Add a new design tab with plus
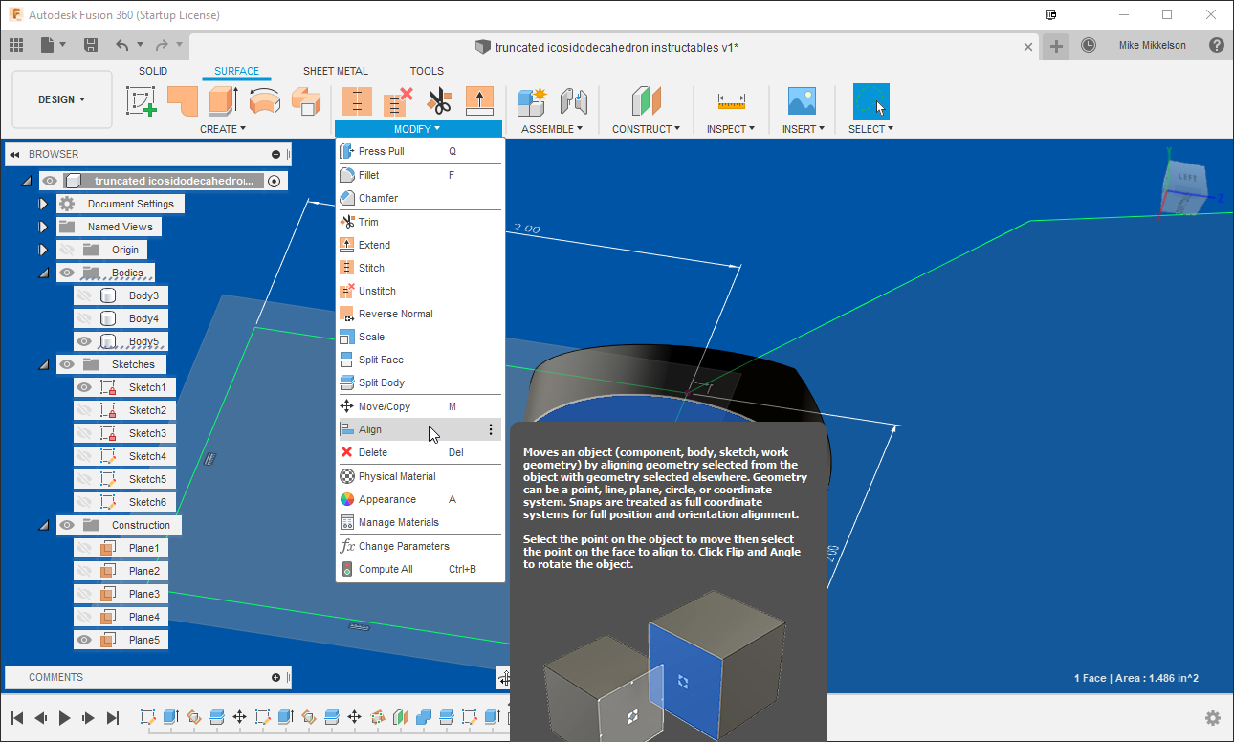Image resolution: width=1234 pixels, height=742 pixels. point(1055,46)
